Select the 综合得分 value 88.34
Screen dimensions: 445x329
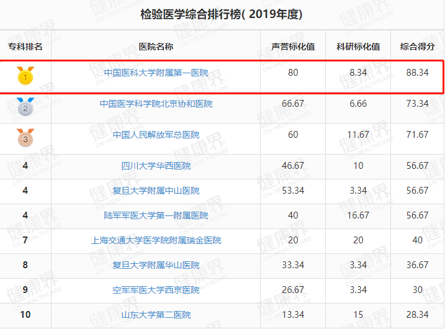417,73
